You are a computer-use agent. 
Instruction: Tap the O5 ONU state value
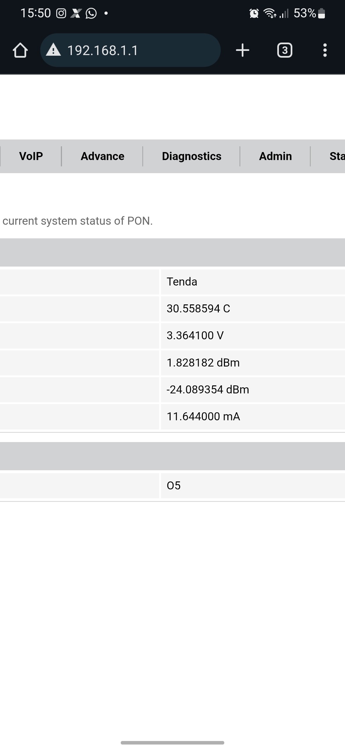[174, 486]
